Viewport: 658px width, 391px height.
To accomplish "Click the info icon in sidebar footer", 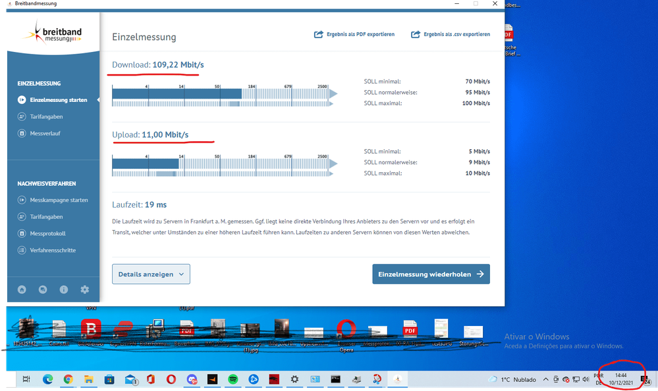I will coord(64,290).
